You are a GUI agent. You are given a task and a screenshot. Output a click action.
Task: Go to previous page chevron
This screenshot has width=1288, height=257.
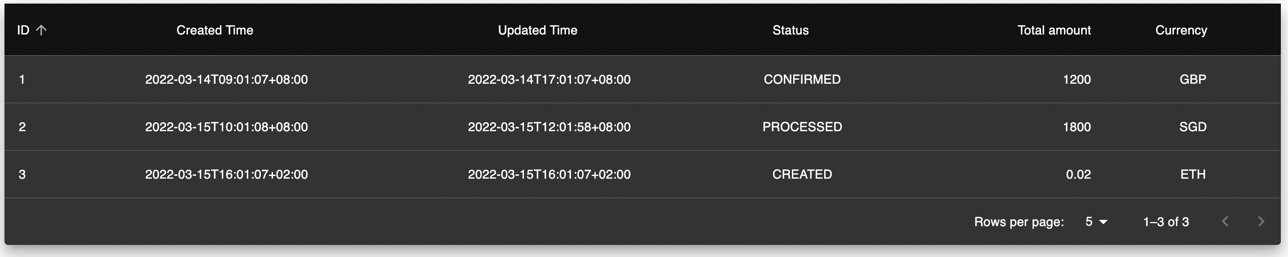[x=1224, y=222]
